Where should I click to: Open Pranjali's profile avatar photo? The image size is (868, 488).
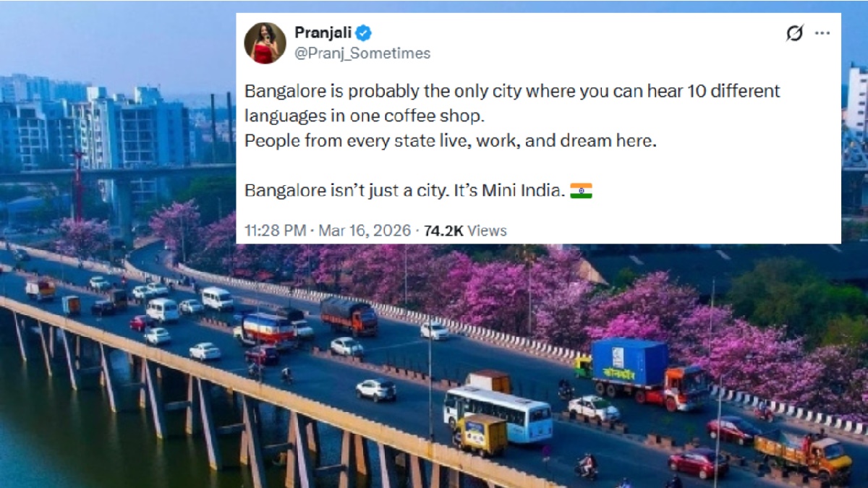pyautogui.click(x=265, y=43)
